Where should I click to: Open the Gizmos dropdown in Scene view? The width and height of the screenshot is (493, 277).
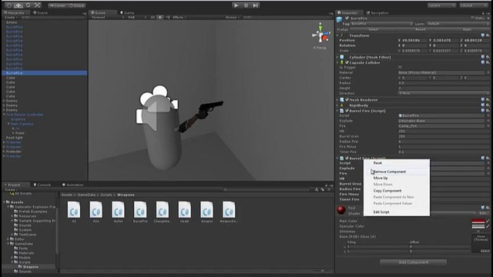pos(233,17)
